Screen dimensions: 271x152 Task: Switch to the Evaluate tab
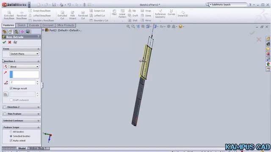(34, 25)
